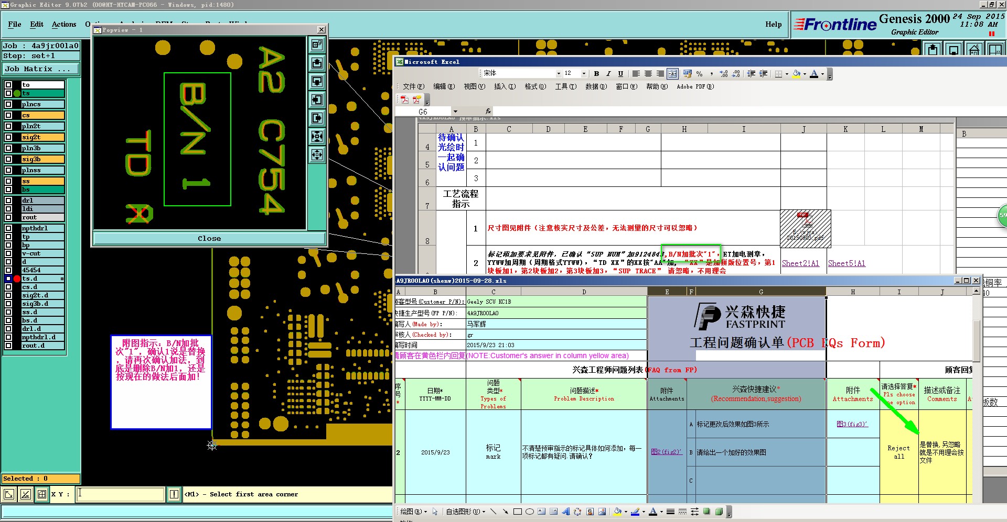Viewport: 1007px width, 522px height.
Task: Click the Popview pan right icon
Action: coord(317,118)
